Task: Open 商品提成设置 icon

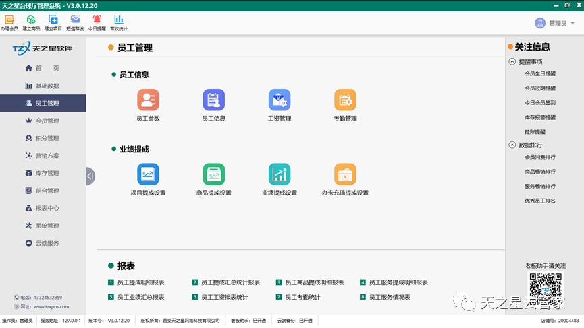Action: pos(213,174)
